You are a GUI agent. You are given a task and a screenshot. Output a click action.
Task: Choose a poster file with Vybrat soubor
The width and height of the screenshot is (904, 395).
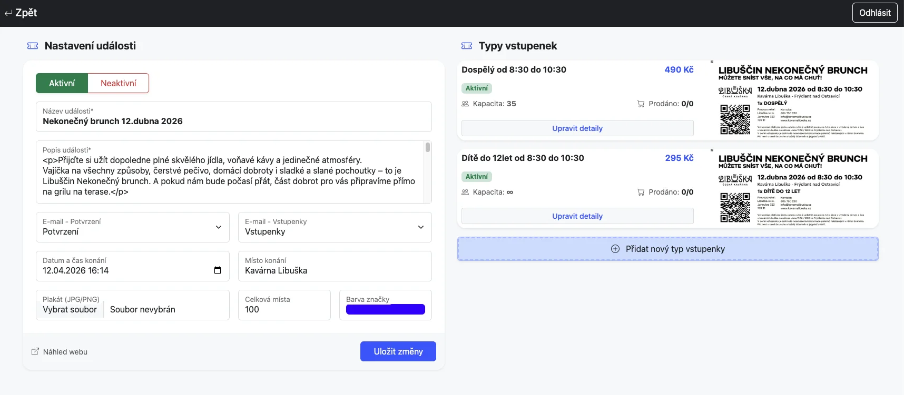[70, 309]
